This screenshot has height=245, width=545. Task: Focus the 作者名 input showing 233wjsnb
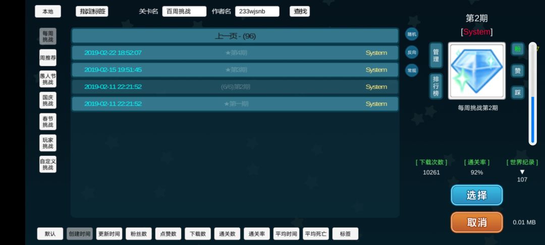(257, 12)
